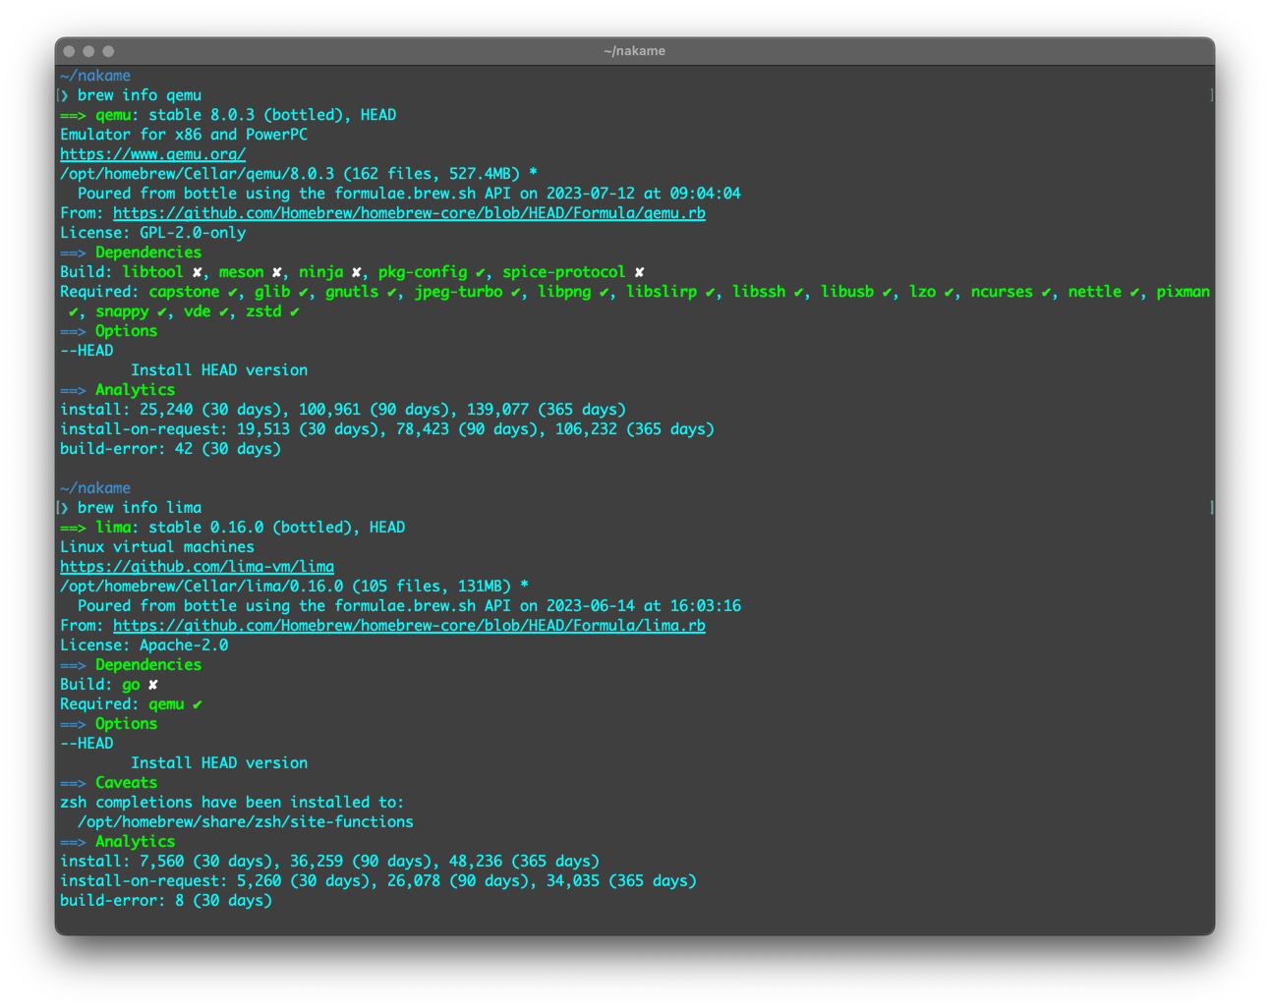Click the arrow before 'lima: stable 0.16.0'
Viewport: 1270px width, 1008px height.
pos(73,528)
